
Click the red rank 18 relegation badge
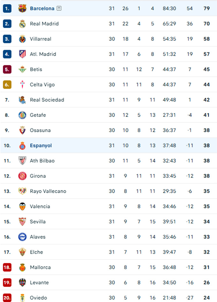[7, 267]
